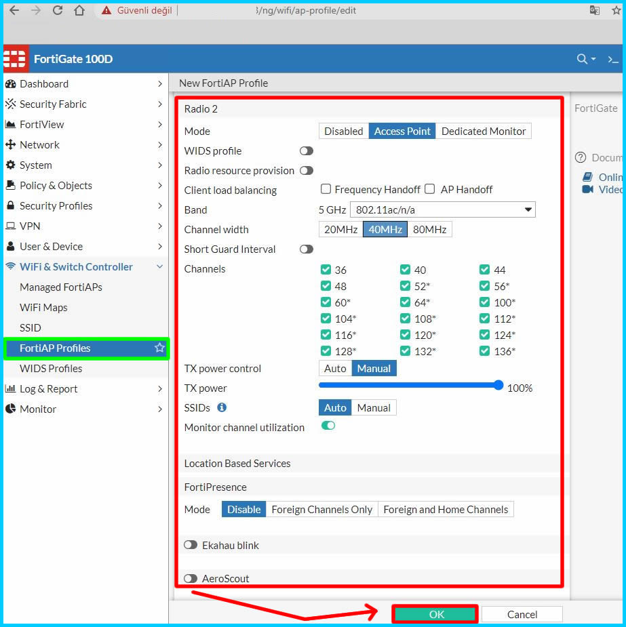Turn on Short Guard Interval toggle
This screenshot has width=626, height=627.
(x=307, y=249)
